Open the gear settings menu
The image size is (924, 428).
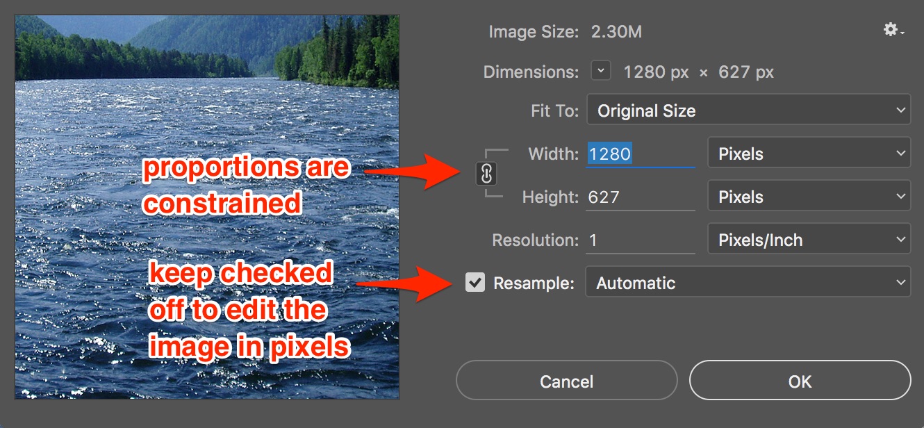892,30
